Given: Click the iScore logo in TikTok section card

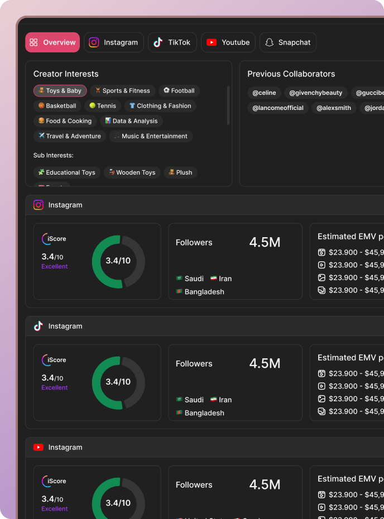Looking at the screenshot, I should (54, 360).
